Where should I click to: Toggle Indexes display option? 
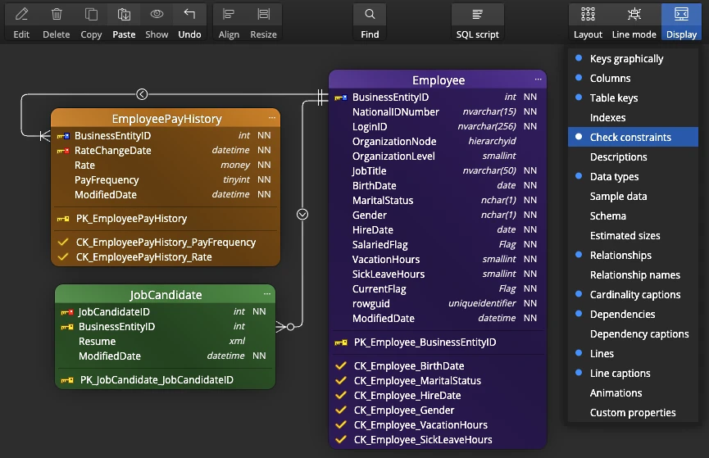pos(633,117)
